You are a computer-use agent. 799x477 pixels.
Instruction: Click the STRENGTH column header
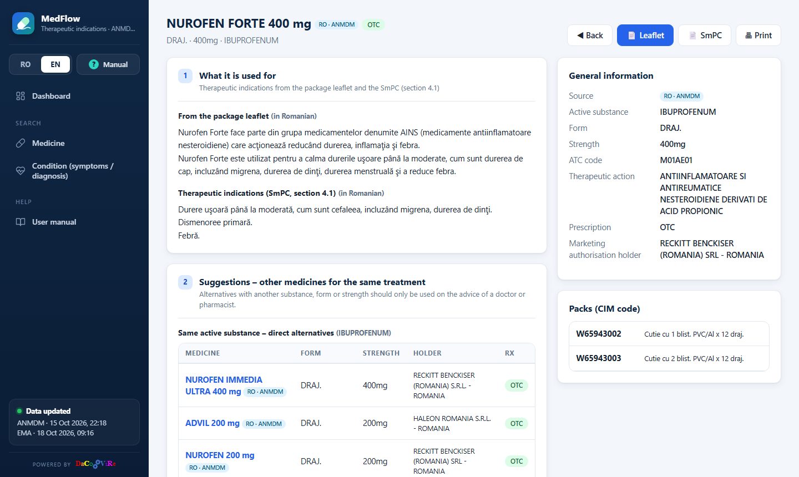[x=381, y=353]
